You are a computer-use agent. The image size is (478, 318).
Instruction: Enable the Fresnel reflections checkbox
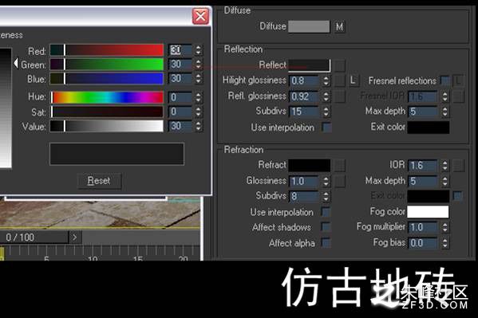click(445, 80)
